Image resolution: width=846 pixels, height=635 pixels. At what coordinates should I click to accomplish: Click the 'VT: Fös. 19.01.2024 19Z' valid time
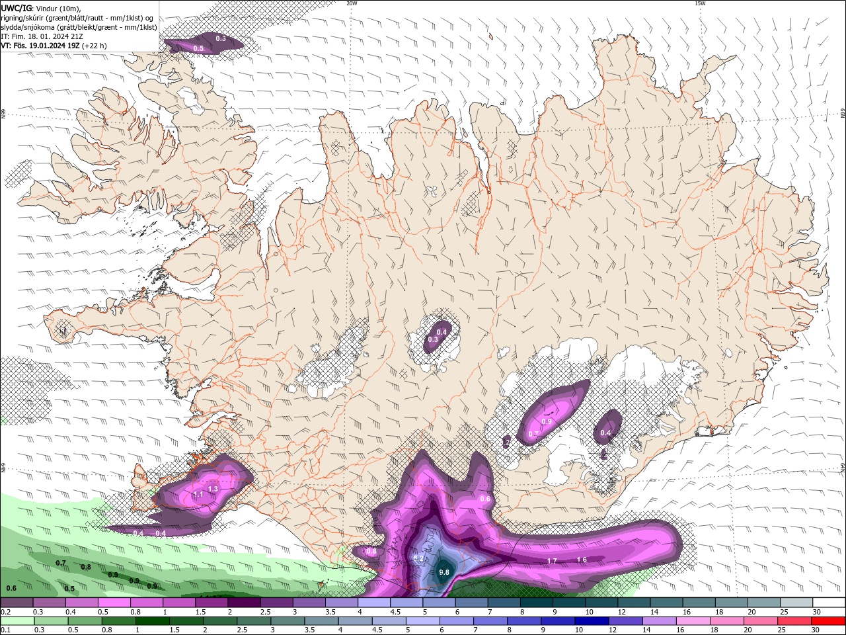point(40,46)
